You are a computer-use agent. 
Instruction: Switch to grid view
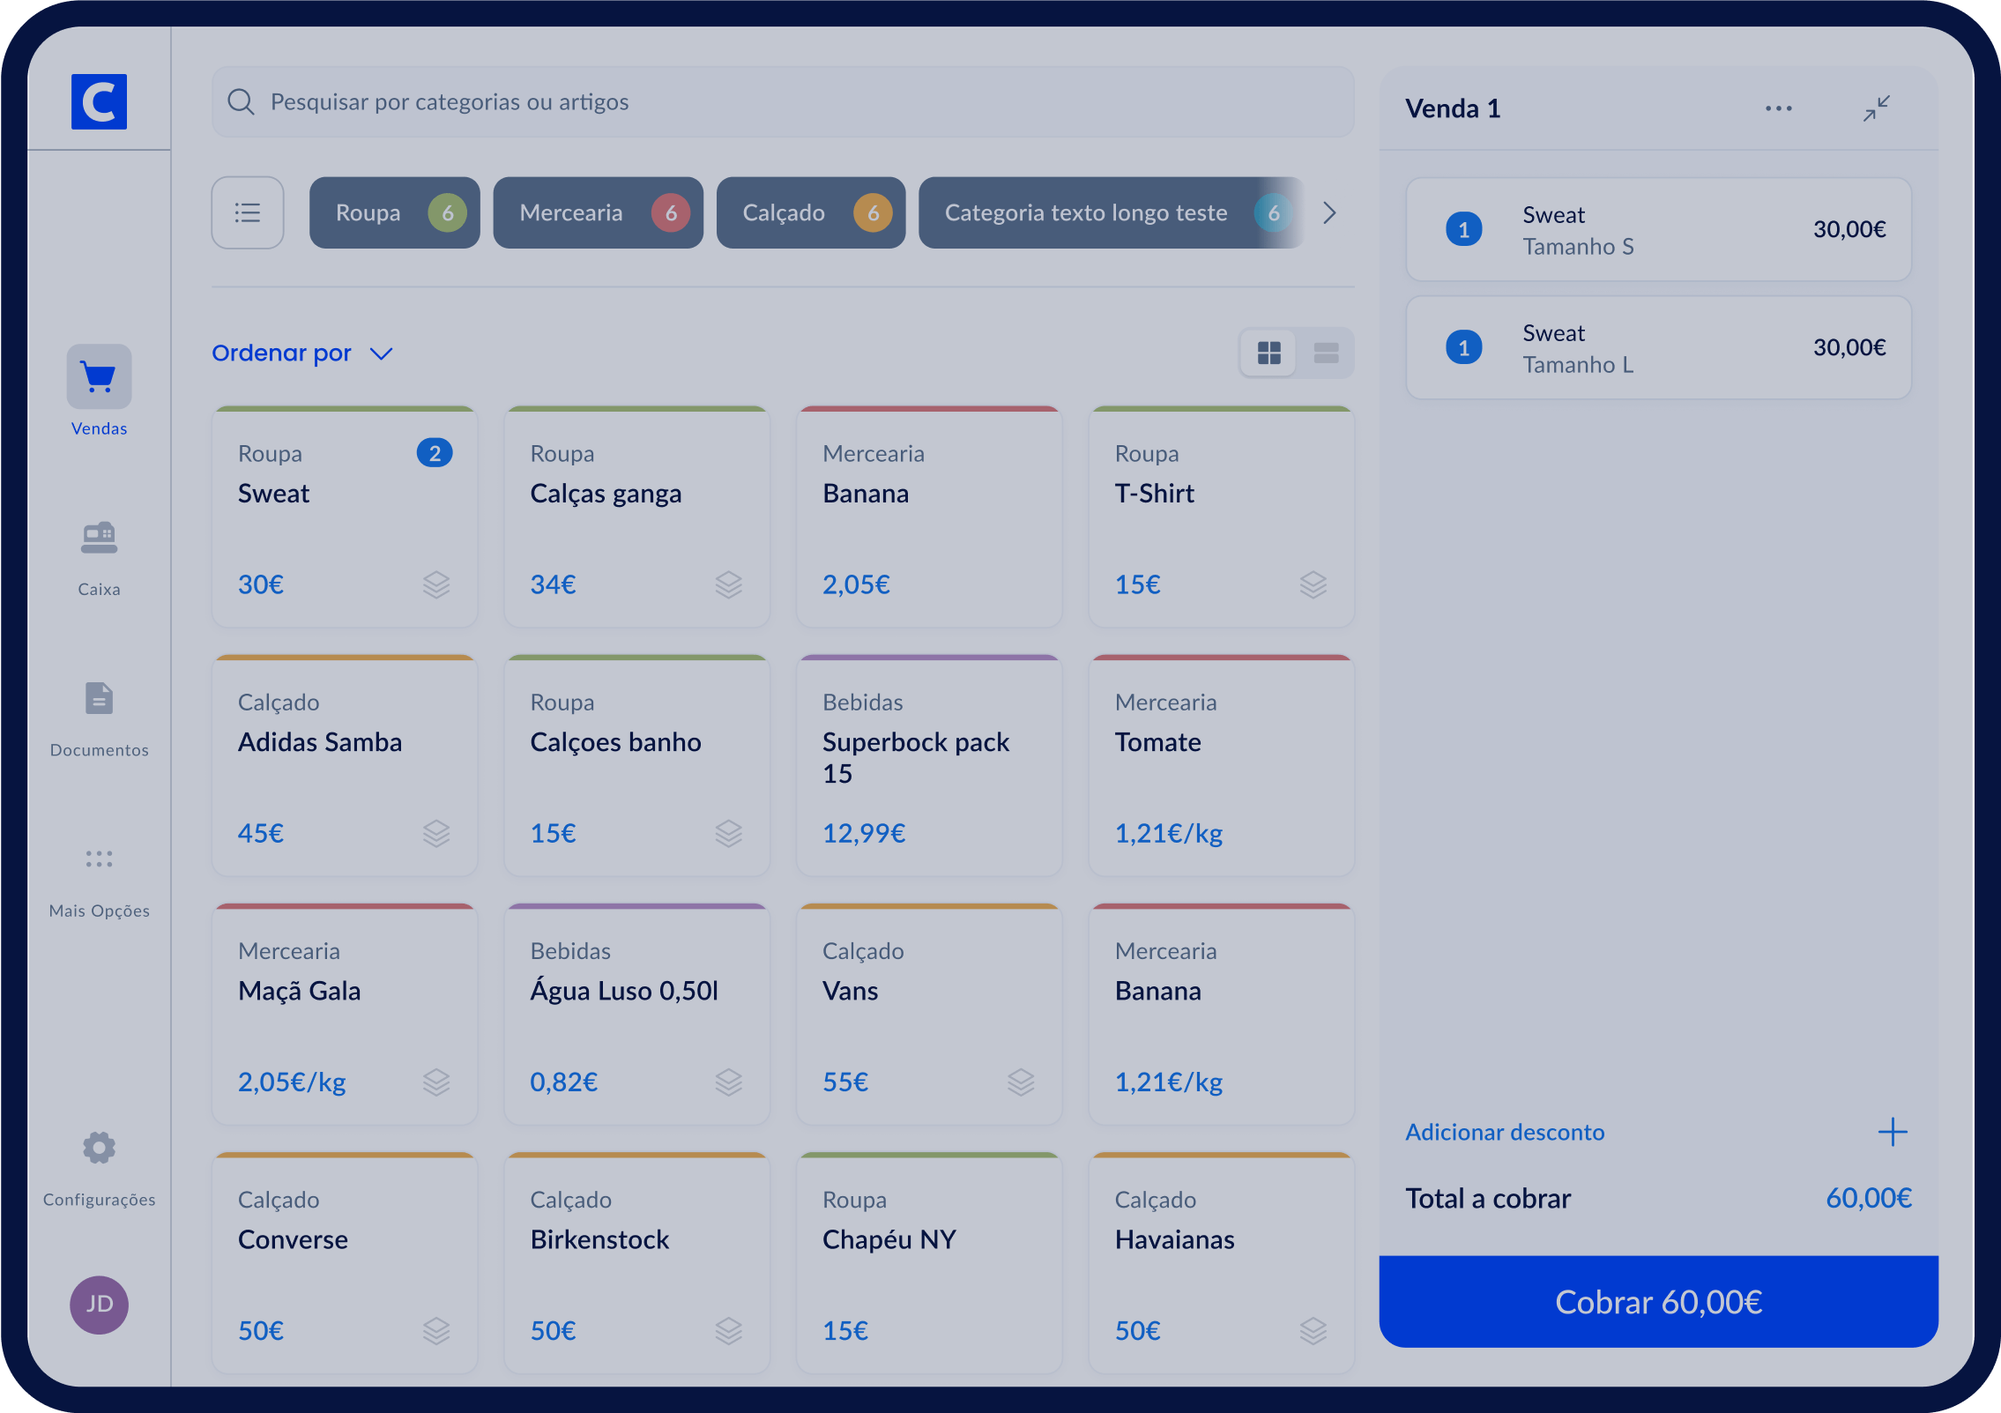click(x=1269, y=353)
